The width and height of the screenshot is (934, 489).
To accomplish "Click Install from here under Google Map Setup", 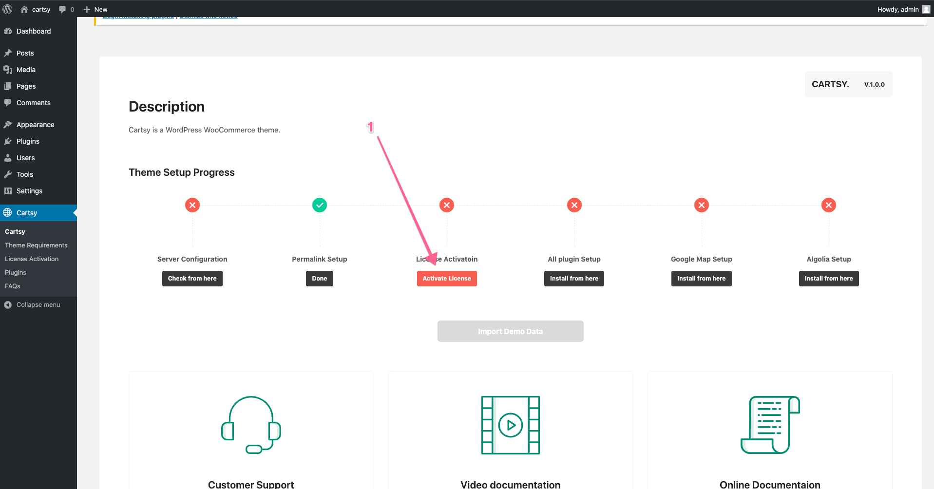I will (x=702, y=279).
